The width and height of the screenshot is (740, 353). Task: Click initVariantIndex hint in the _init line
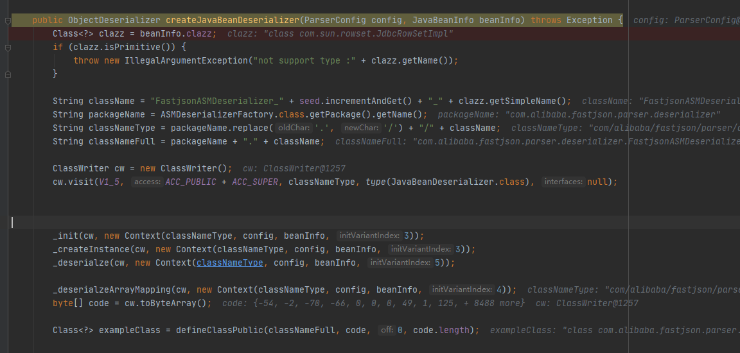369,236
